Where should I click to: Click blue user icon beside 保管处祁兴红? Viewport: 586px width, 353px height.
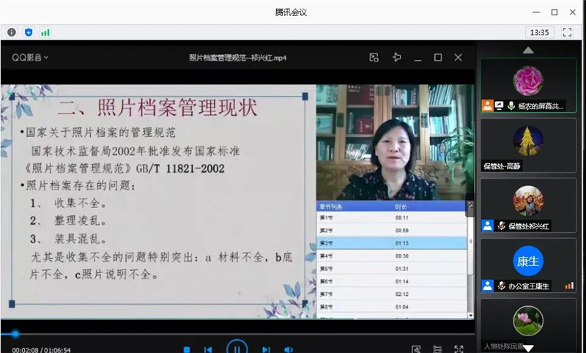pos(487,226)
